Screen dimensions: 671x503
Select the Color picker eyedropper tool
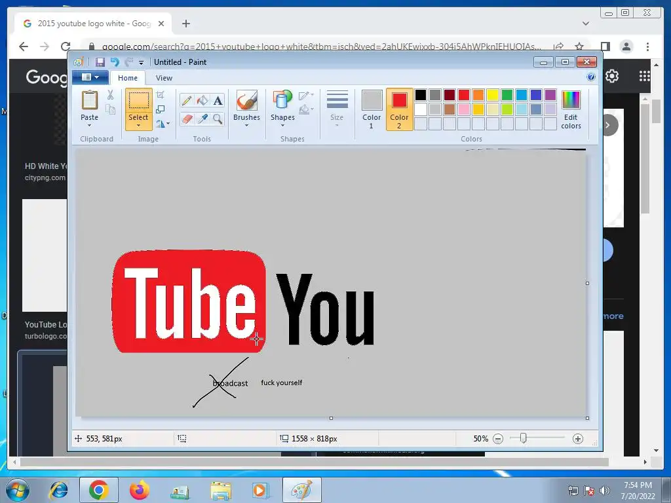point(202,119)
